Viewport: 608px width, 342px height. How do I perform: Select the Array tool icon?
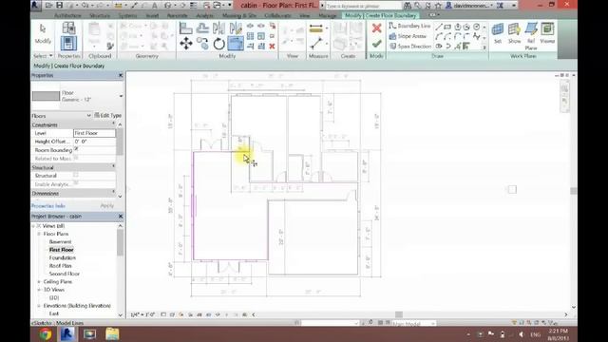[x=250, y=36]
